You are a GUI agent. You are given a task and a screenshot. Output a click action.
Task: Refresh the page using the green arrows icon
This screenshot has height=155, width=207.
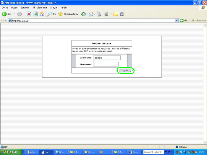pos(35,14)
